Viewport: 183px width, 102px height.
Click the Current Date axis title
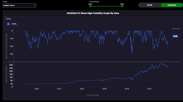[93, 95]
